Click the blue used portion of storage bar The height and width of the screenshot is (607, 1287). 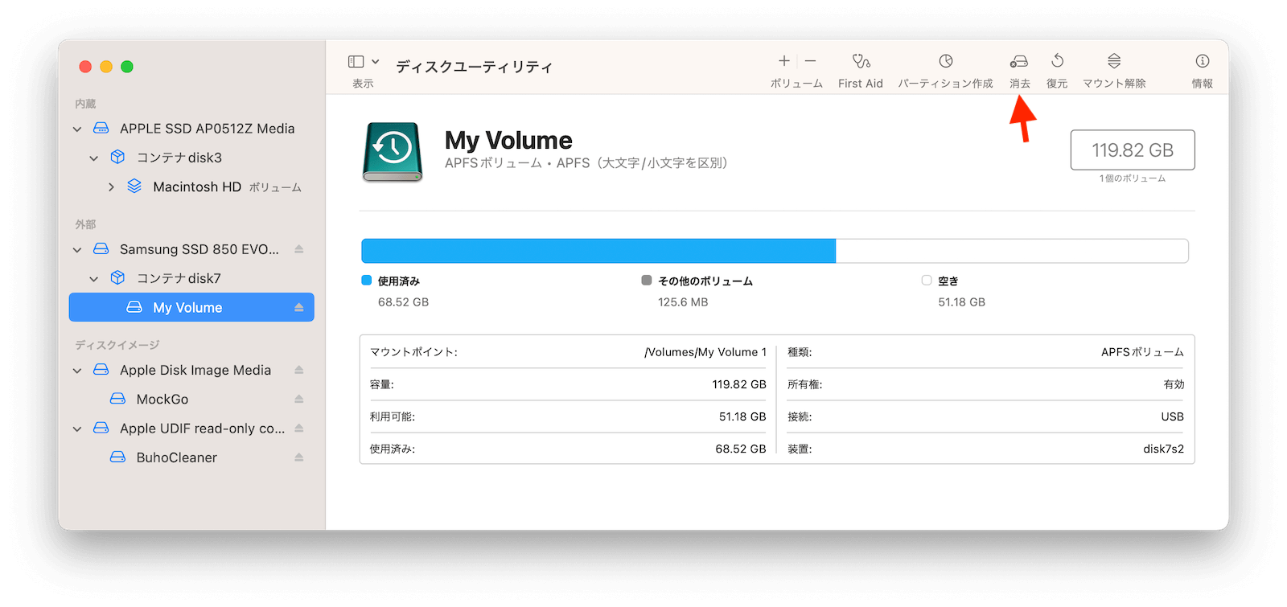(x=598, y=251)
